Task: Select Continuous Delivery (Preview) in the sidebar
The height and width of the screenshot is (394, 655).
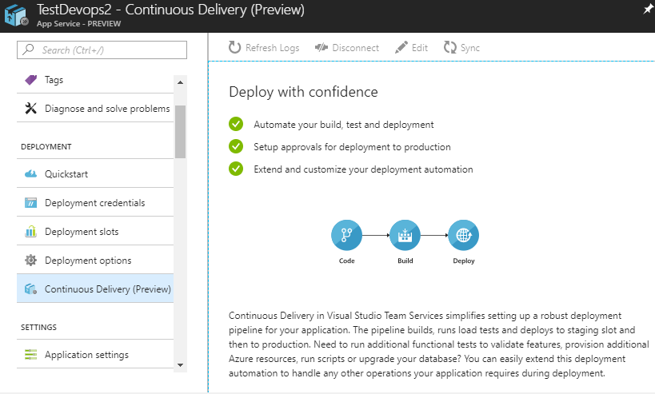Action: click(x=95, y=289)
